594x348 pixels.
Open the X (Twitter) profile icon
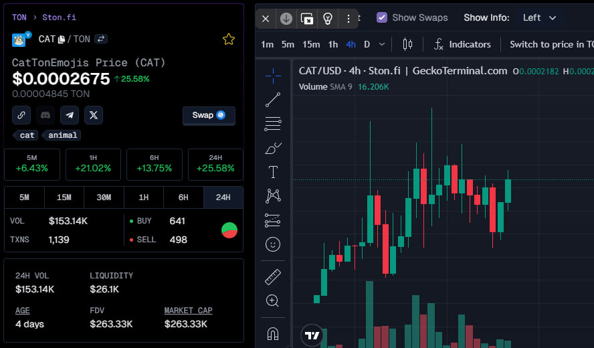[x=94, y=115]
